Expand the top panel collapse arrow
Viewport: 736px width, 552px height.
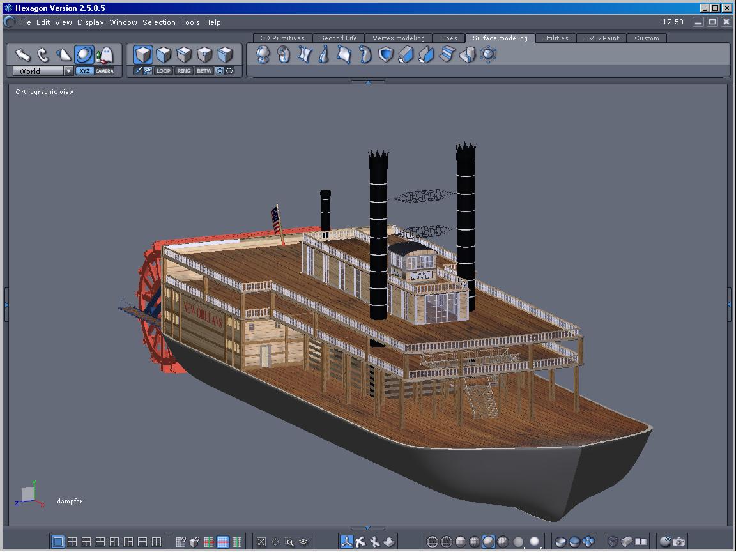368,82
